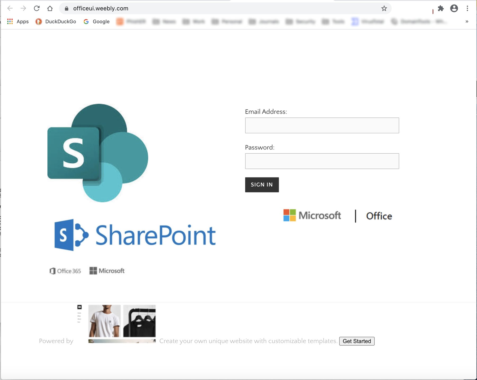Toggle the bookmark star for this page

[x=384, y=8]
